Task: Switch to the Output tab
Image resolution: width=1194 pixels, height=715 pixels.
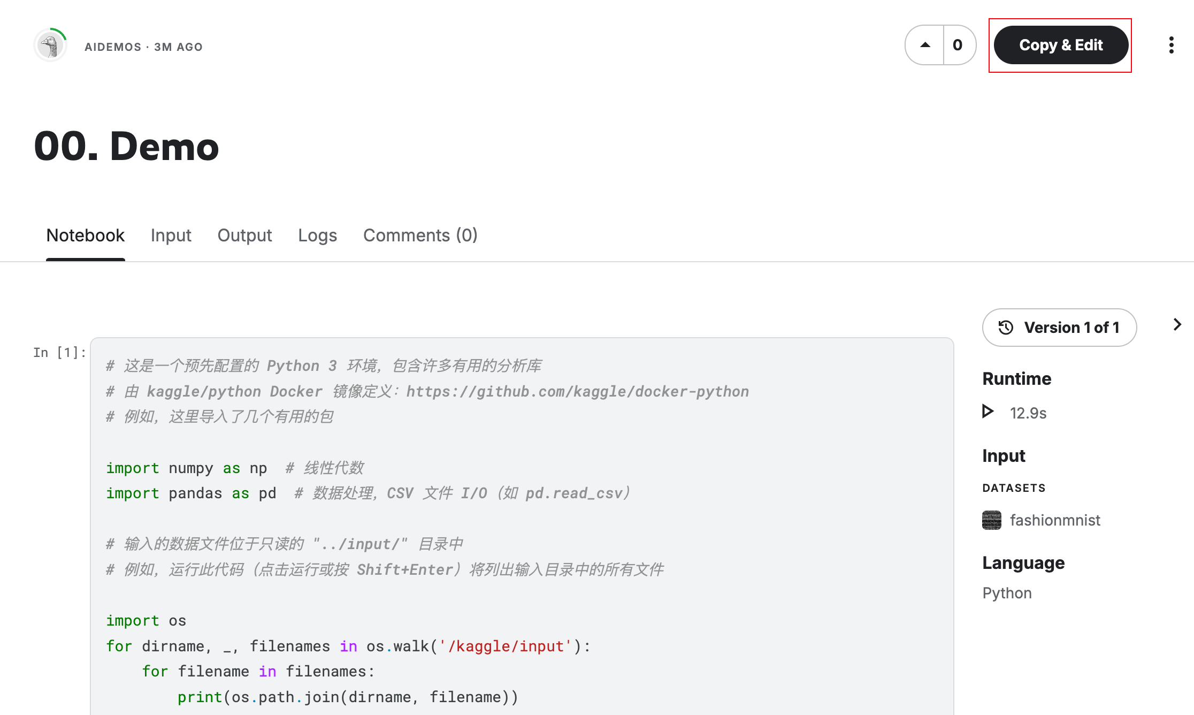Action: 244,235
